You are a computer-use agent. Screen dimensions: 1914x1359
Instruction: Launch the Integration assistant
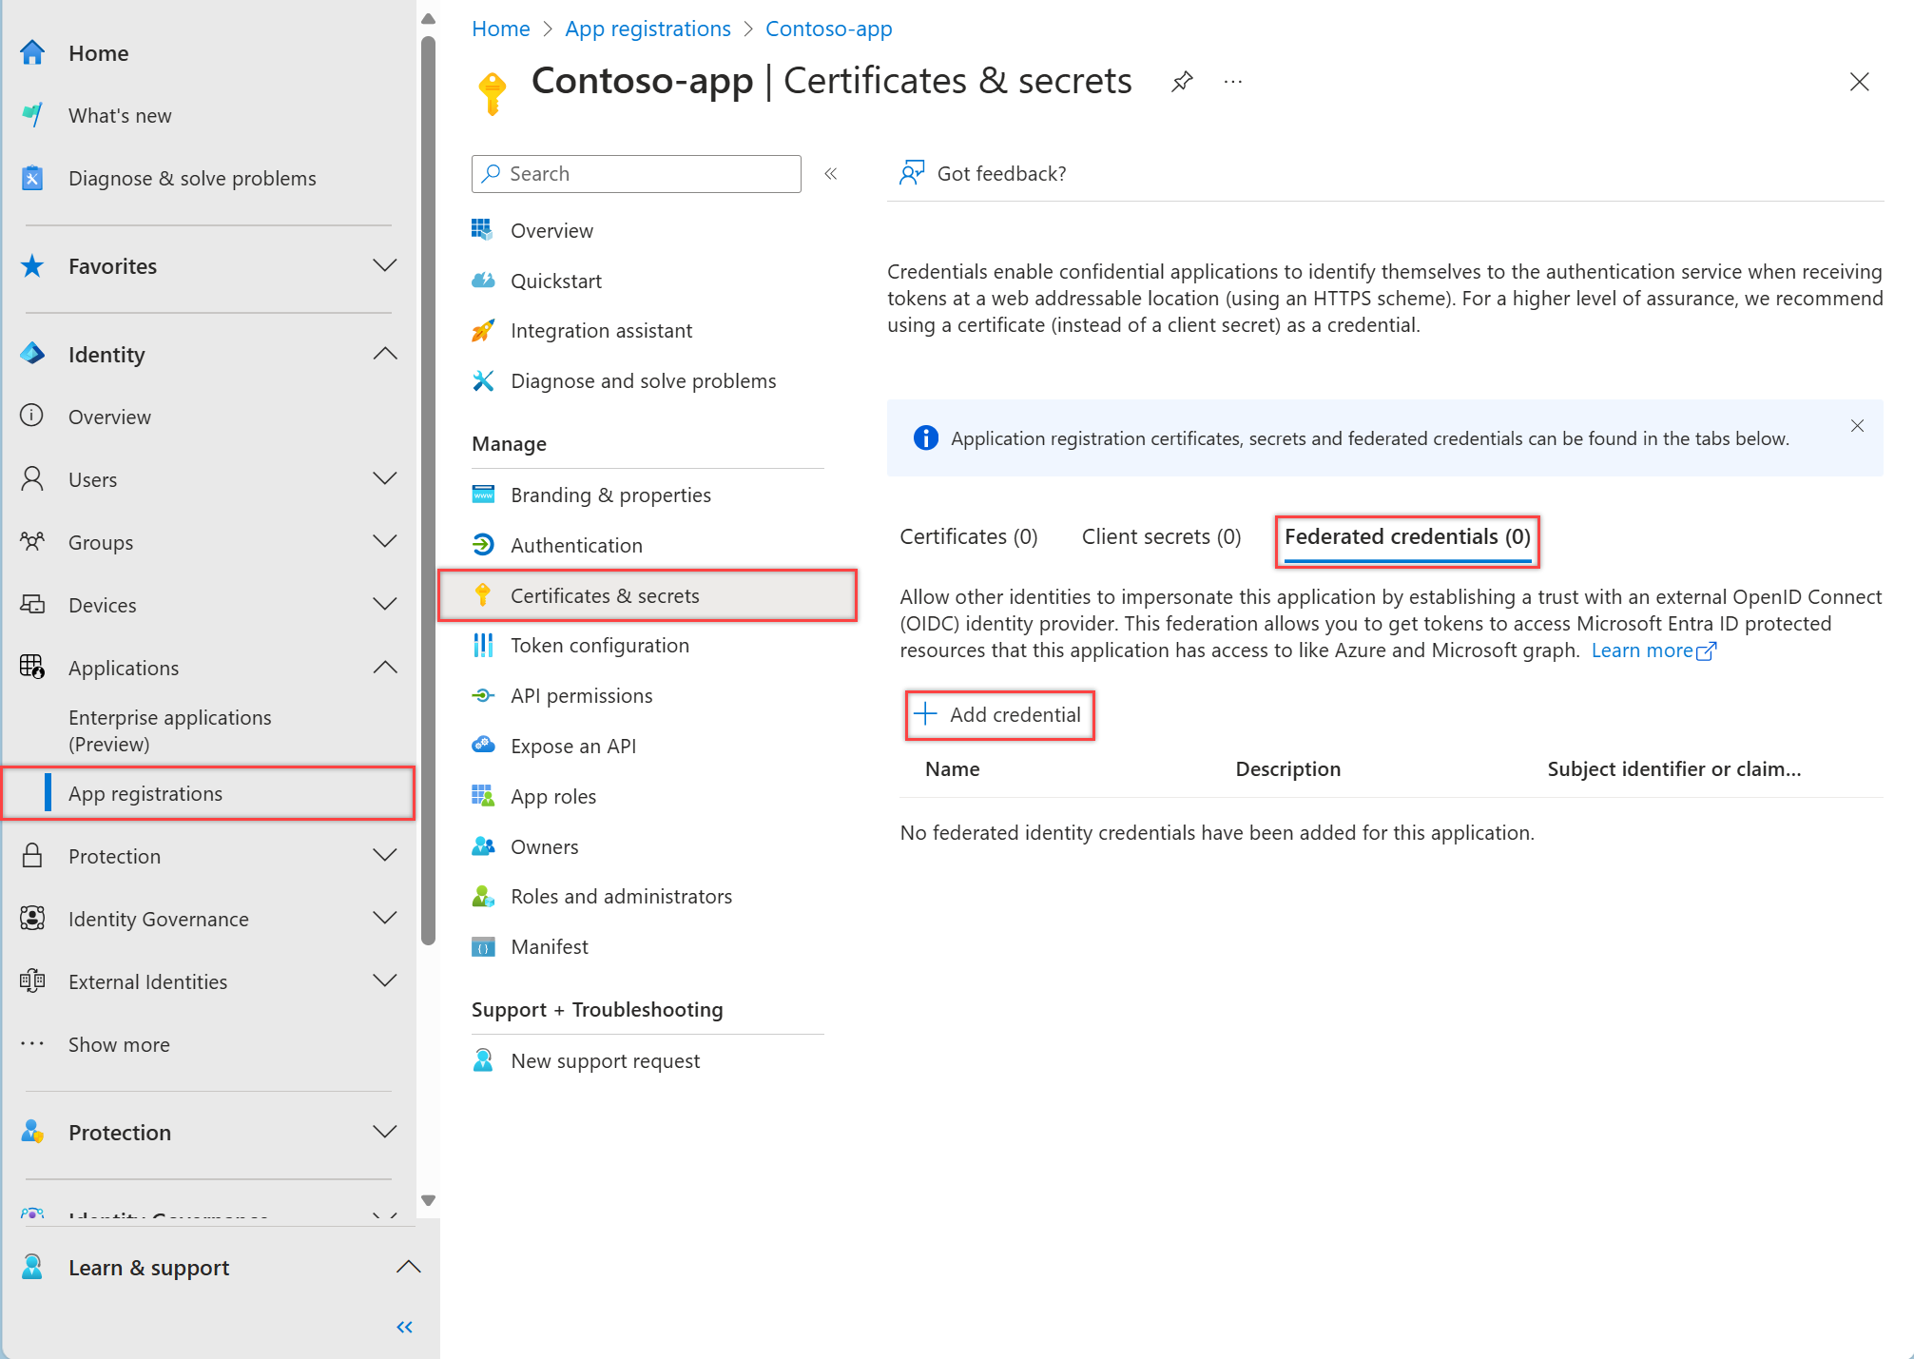601,330
